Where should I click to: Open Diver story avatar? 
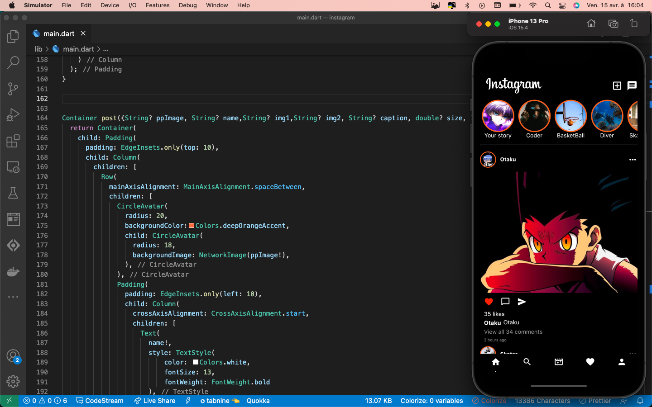[x=607, y=116]
